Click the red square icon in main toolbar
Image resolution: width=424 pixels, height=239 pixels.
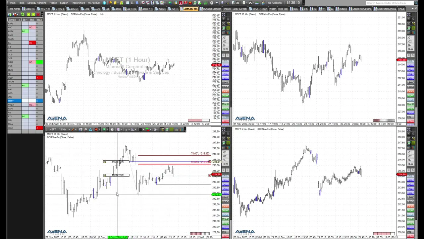[181, 3]
